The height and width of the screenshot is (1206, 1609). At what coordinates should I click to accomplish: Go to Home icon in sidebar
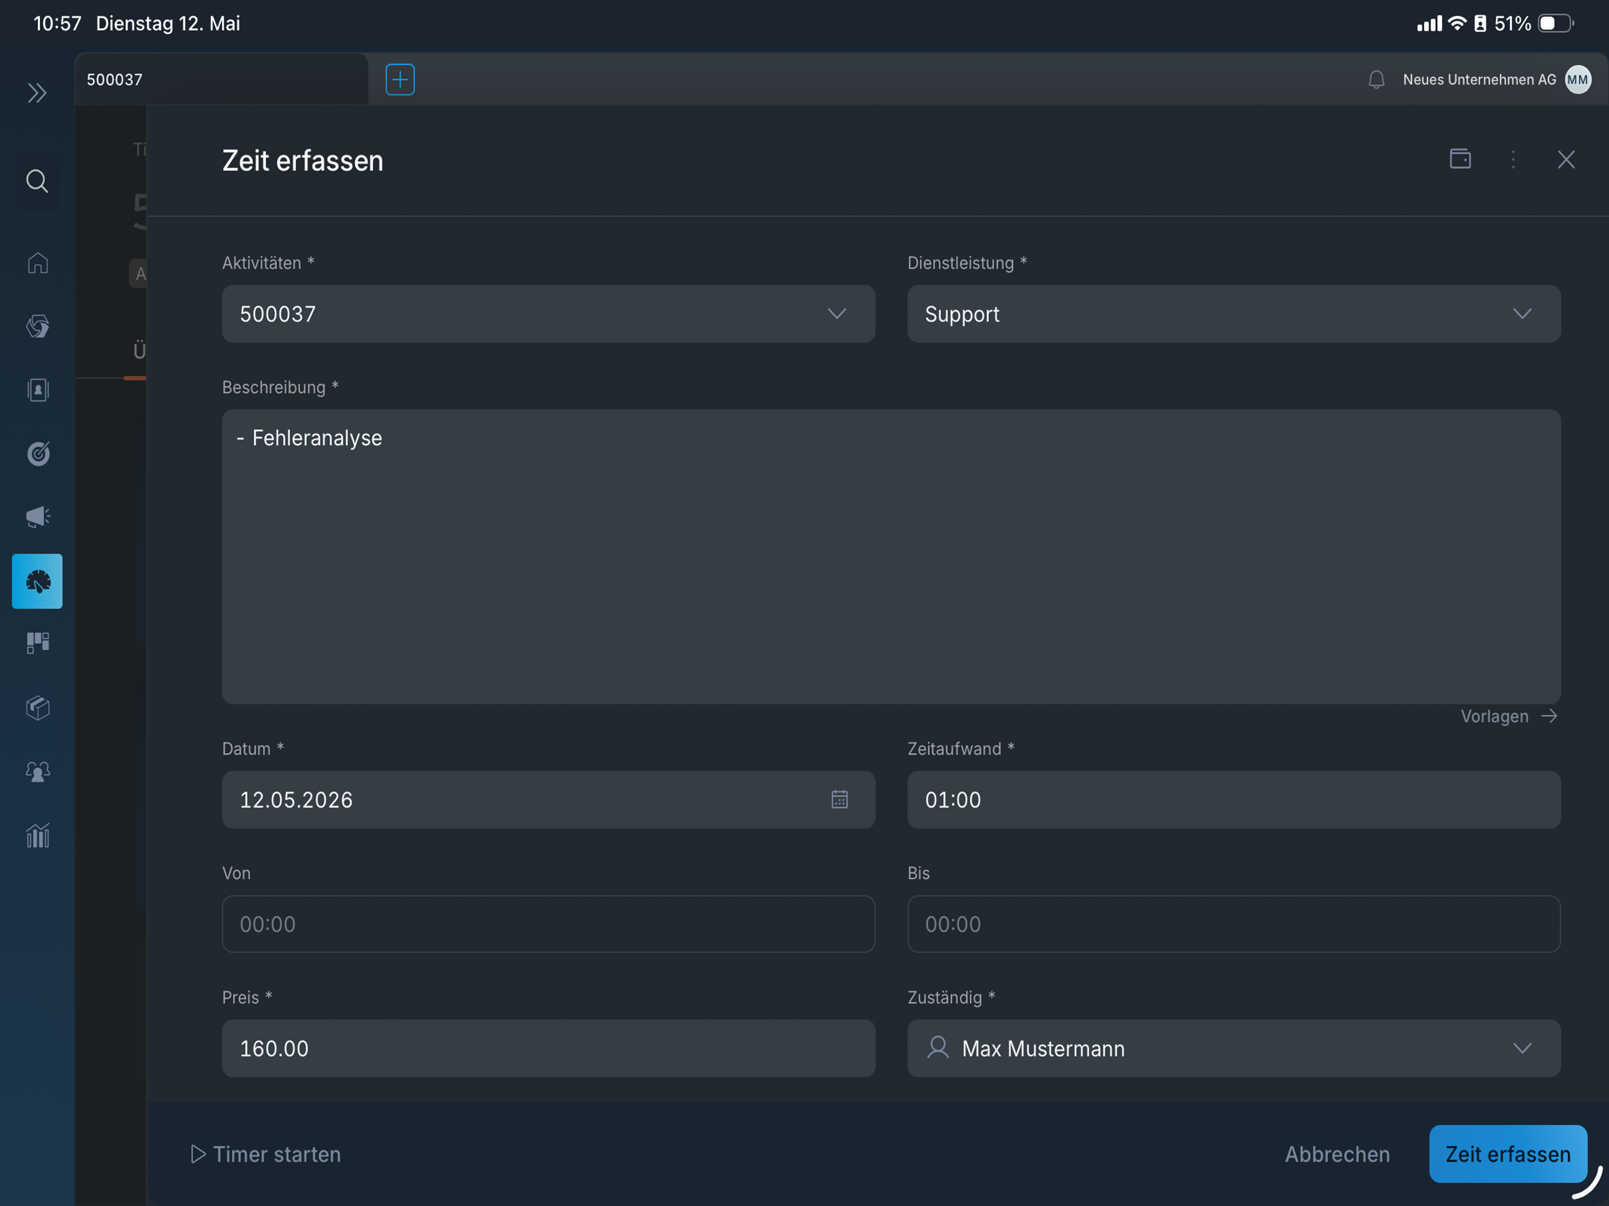38,262
